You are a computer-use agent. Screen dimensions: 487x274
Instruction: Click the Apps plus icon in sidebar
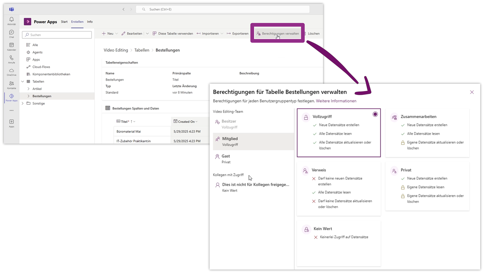point(11,123)
